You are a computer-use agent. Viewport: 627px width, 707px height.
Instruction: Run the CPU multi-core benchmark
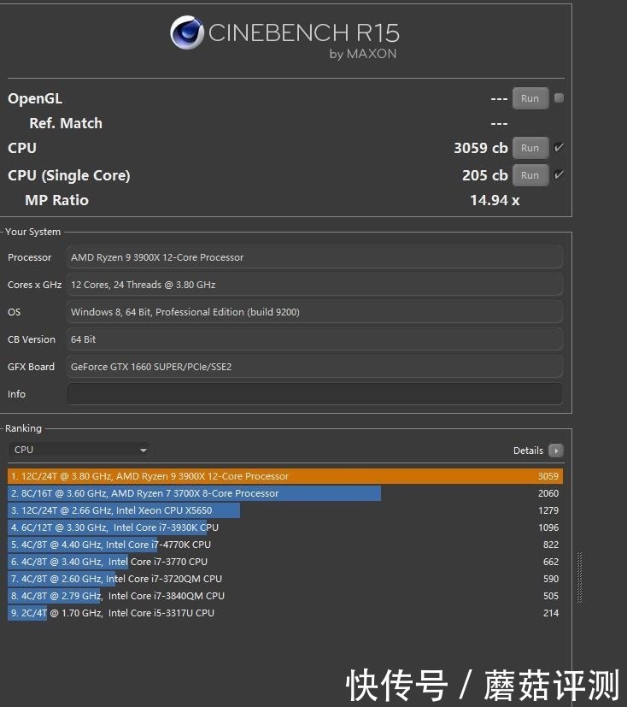click(530, 148)
